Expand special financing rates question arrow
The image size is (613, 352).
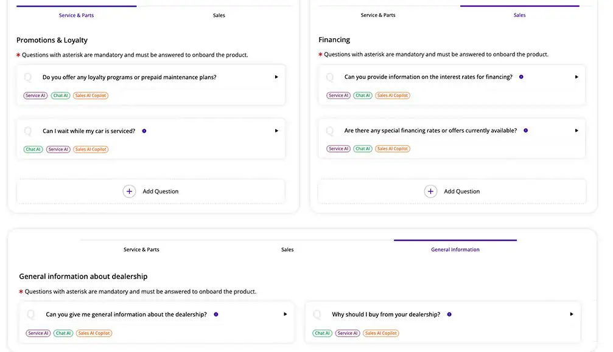pos(576,131)
